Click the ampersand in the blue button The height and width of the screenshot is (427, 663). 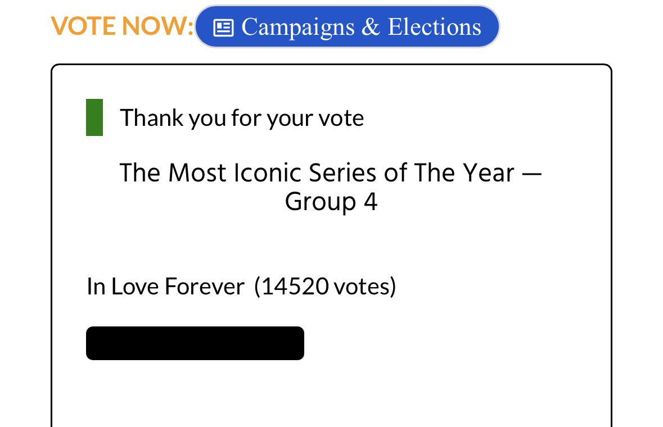[371, 27]
